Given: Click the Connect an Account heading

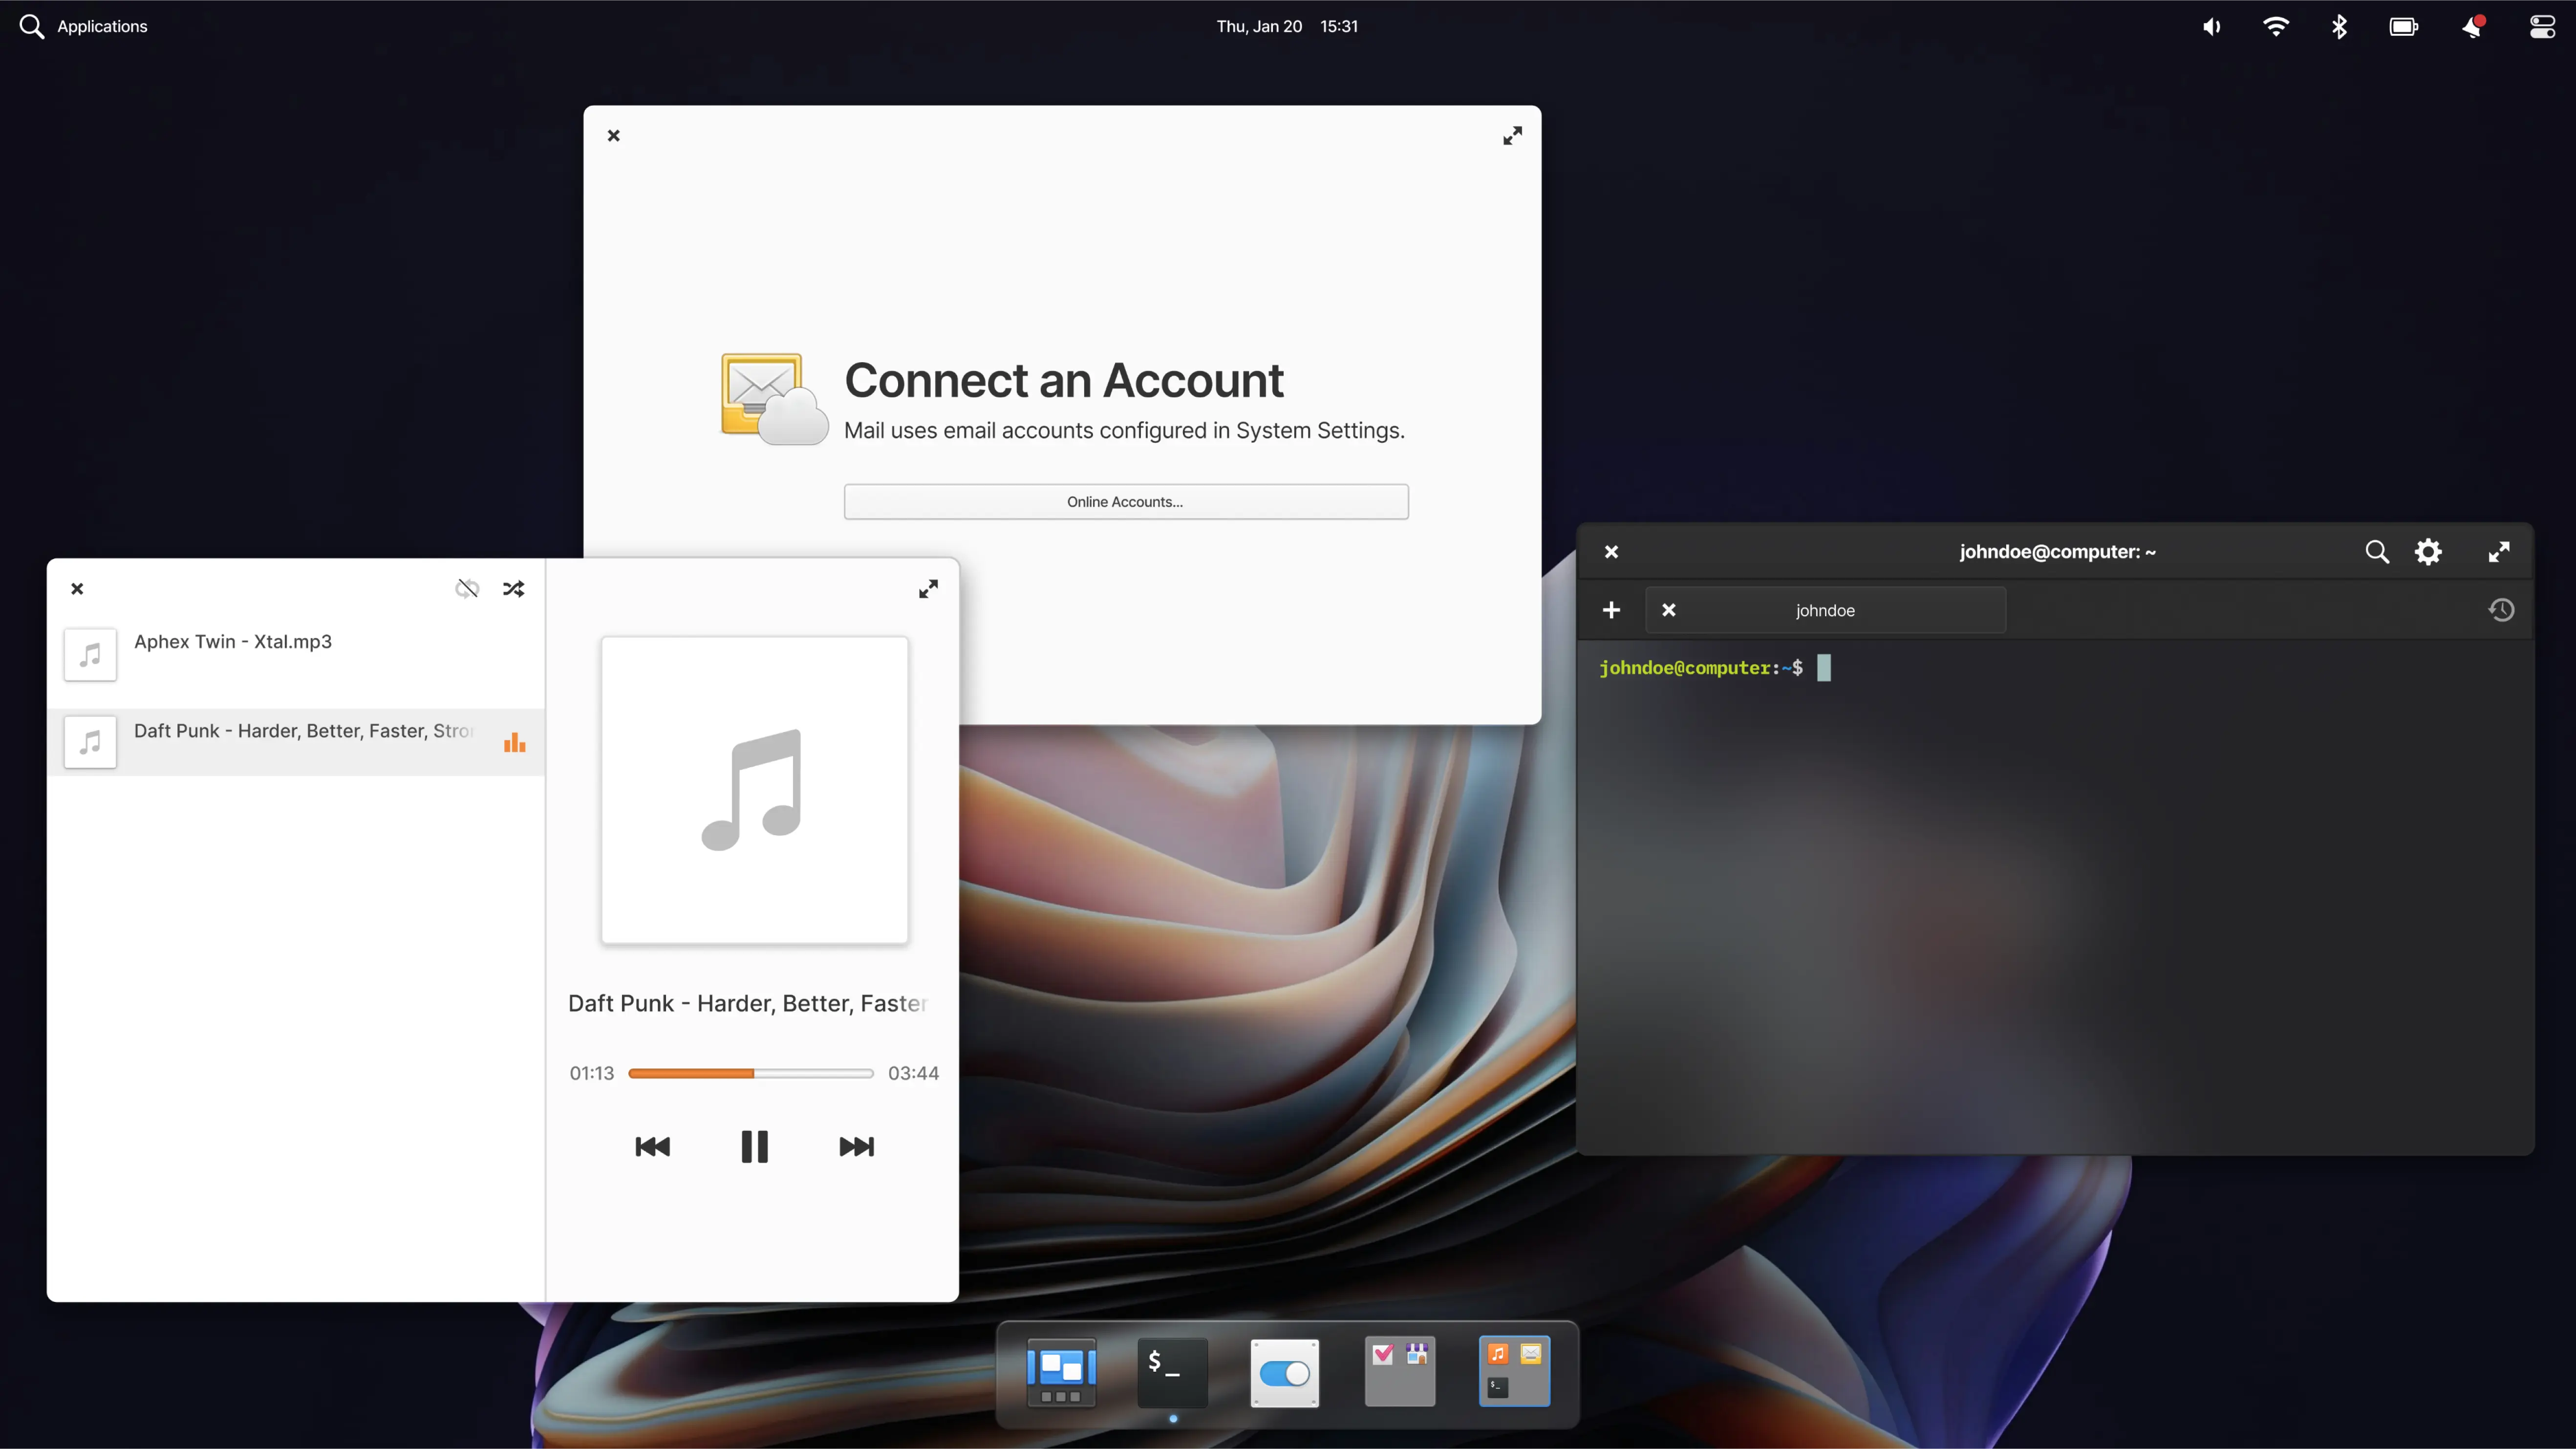Looking at the screenshot, I should click(x=1064, y=380).
